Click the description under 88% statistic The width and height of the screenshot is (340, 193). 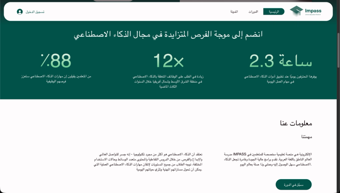pos(56,79)
